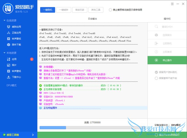The height and width of the screenshot is (138, 187).
Task: Click chat bubble icon beside 产品类型
Action: coord(40,100)
